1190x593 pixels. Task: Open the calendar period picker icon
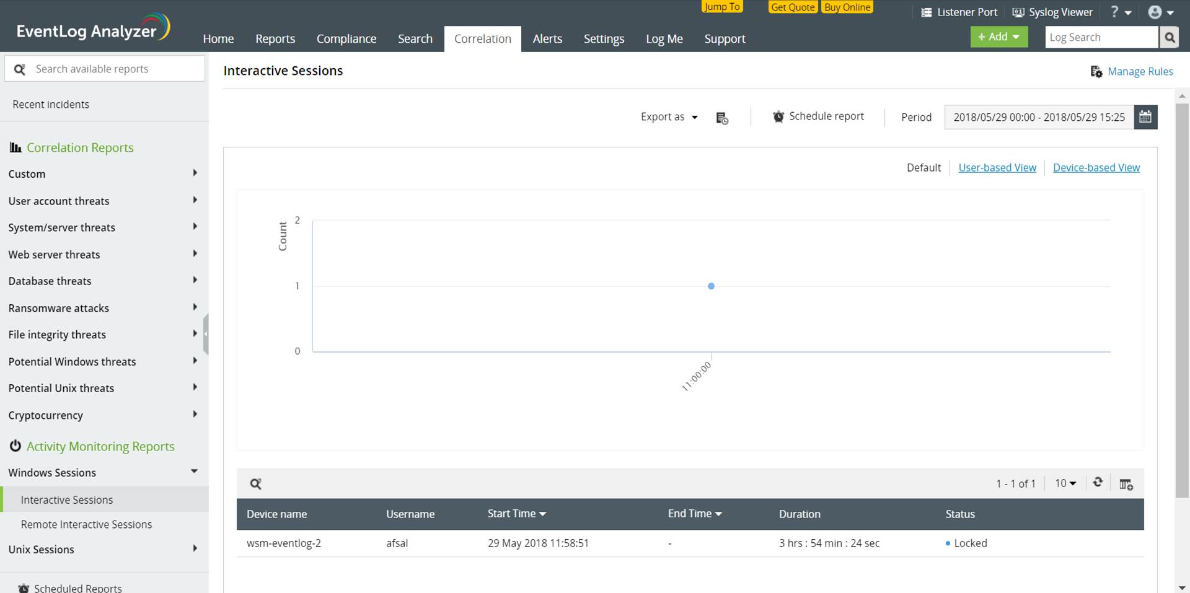click(x=1145, y=117)
